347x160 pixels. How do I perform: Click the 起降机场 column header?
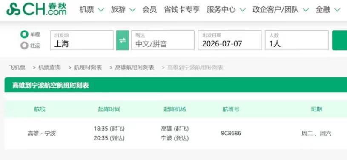coord(175,109)
